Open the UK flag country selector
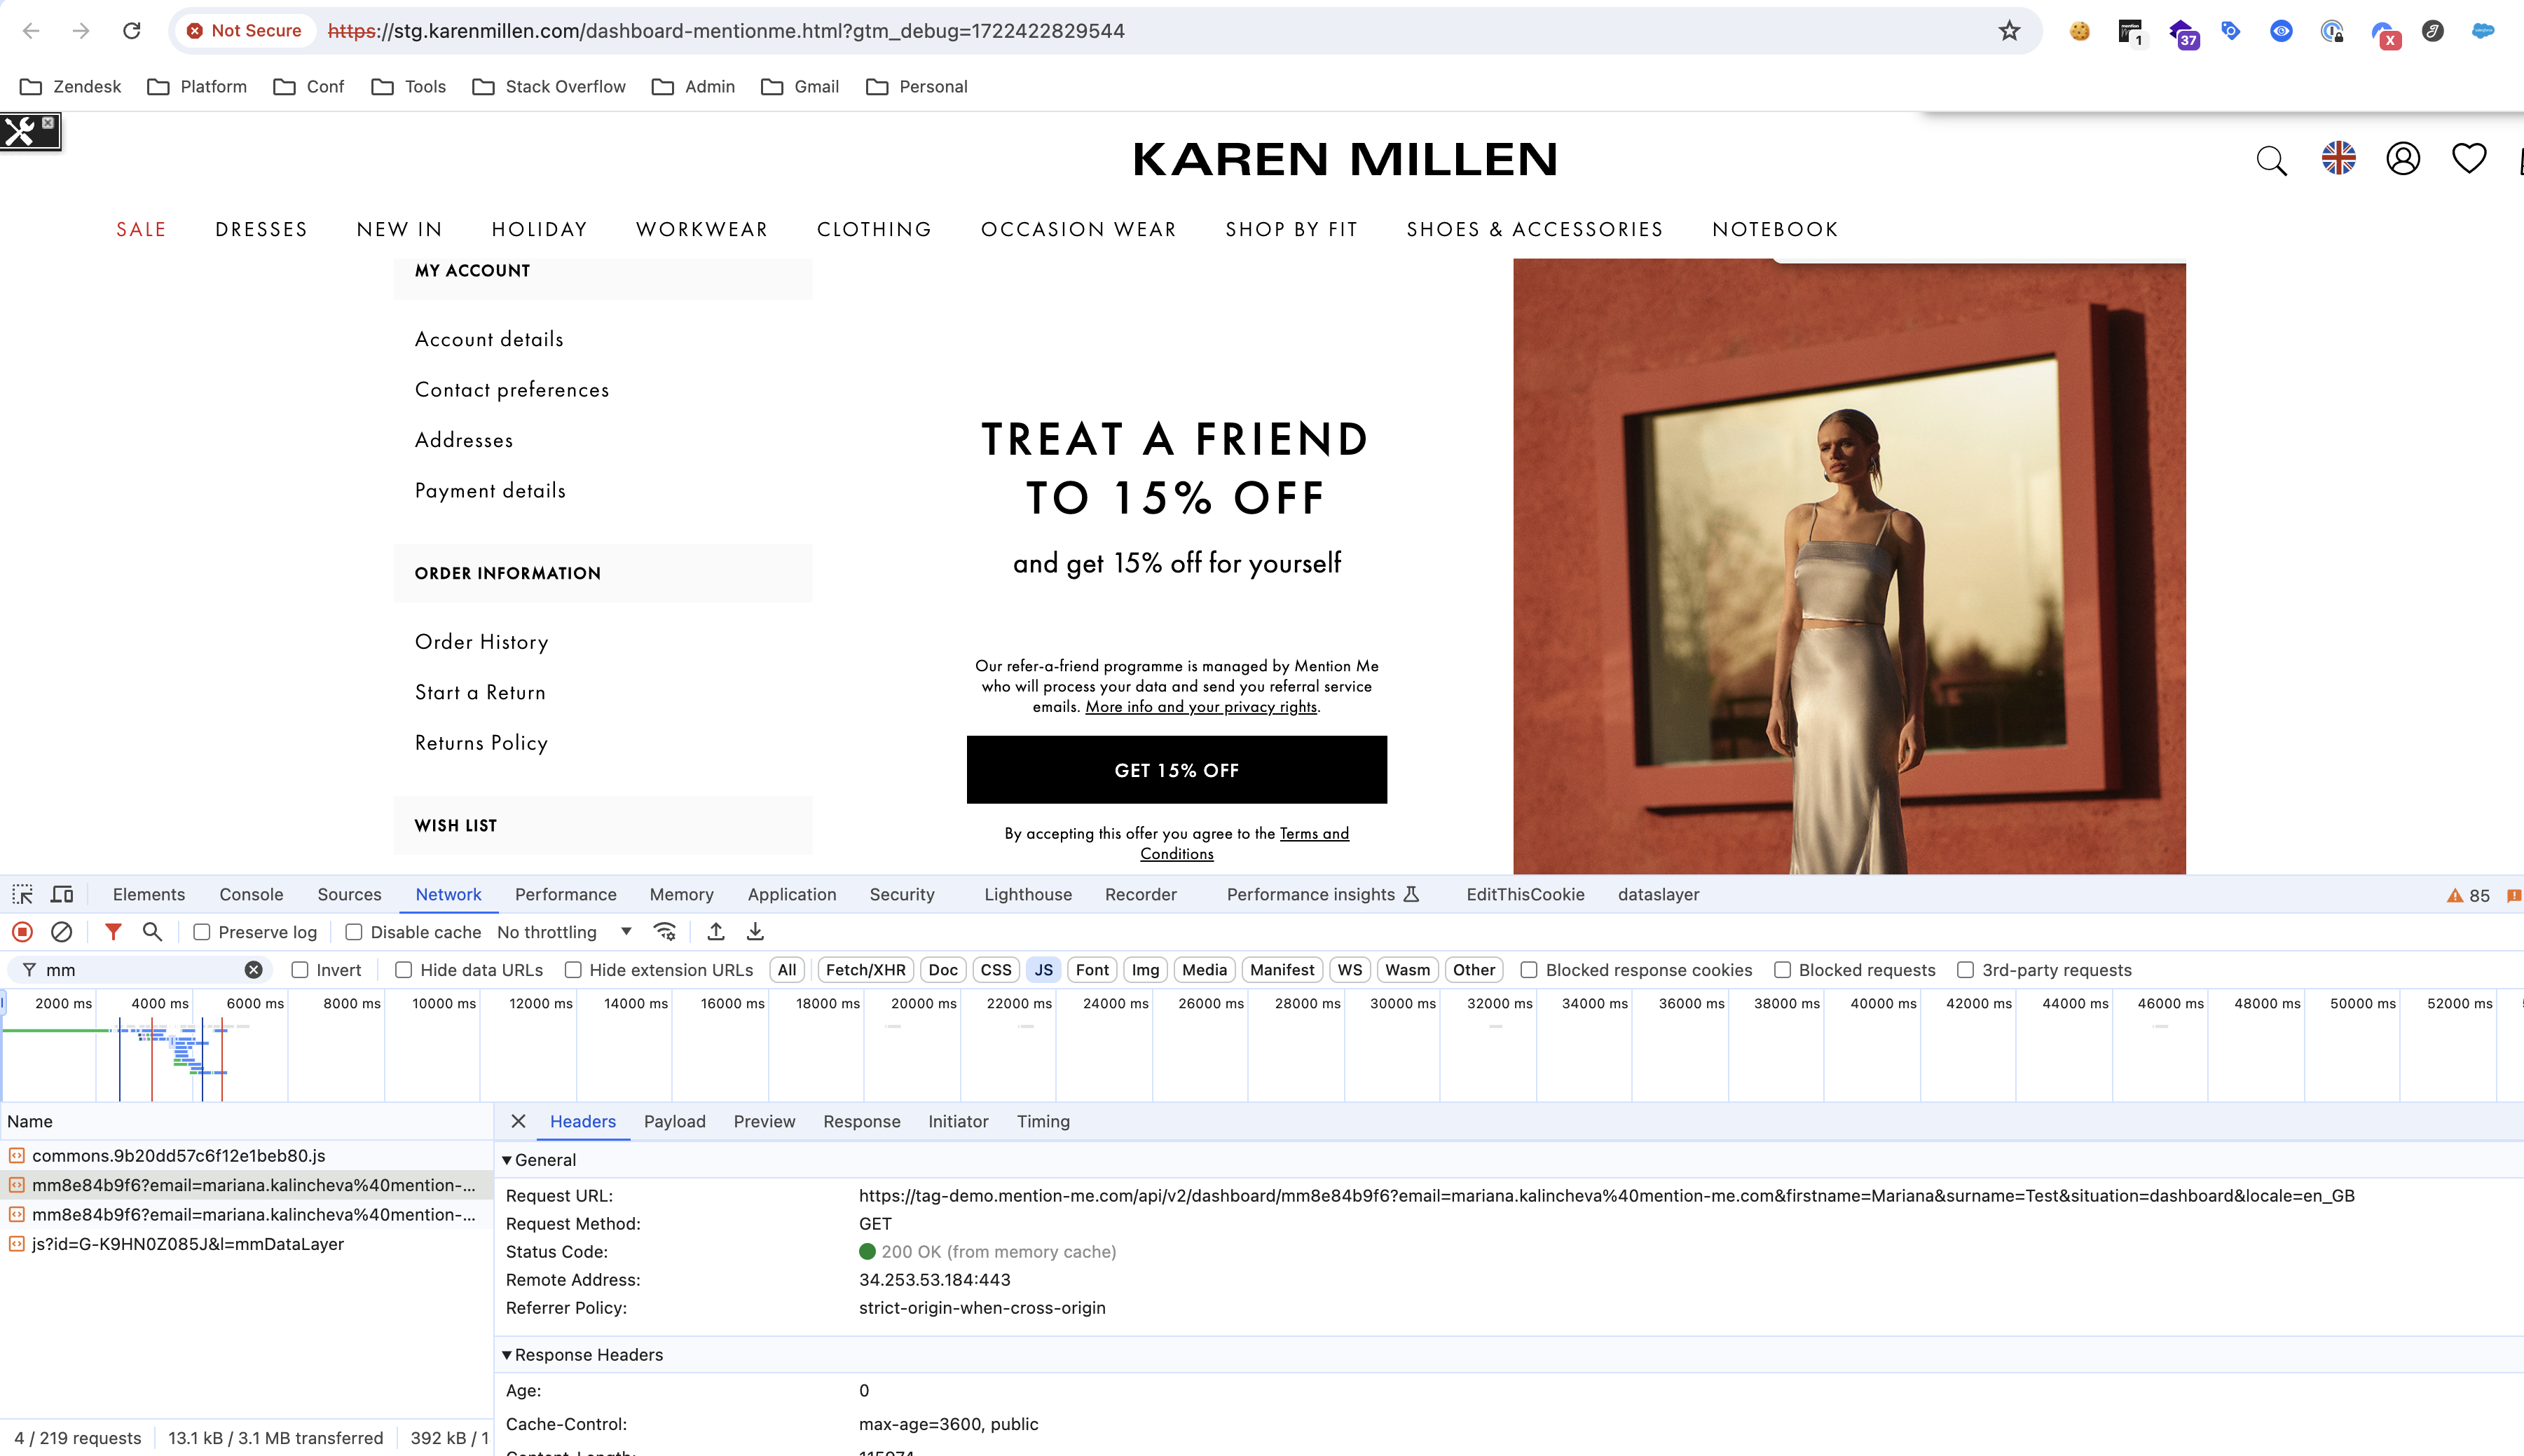 point(2338,158)
